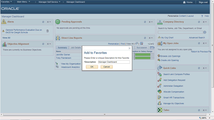The width and height of the screenshot is (214, 120).
Task: Refresh the Direct Line Reports pagelet
Action: pyautogui.click(x=145, y=38)
